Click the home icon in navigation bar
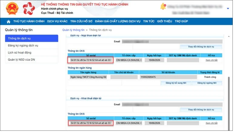 8,21
